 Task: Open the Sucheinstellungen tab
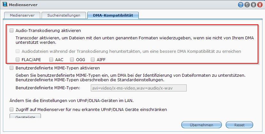click(64, 15)
